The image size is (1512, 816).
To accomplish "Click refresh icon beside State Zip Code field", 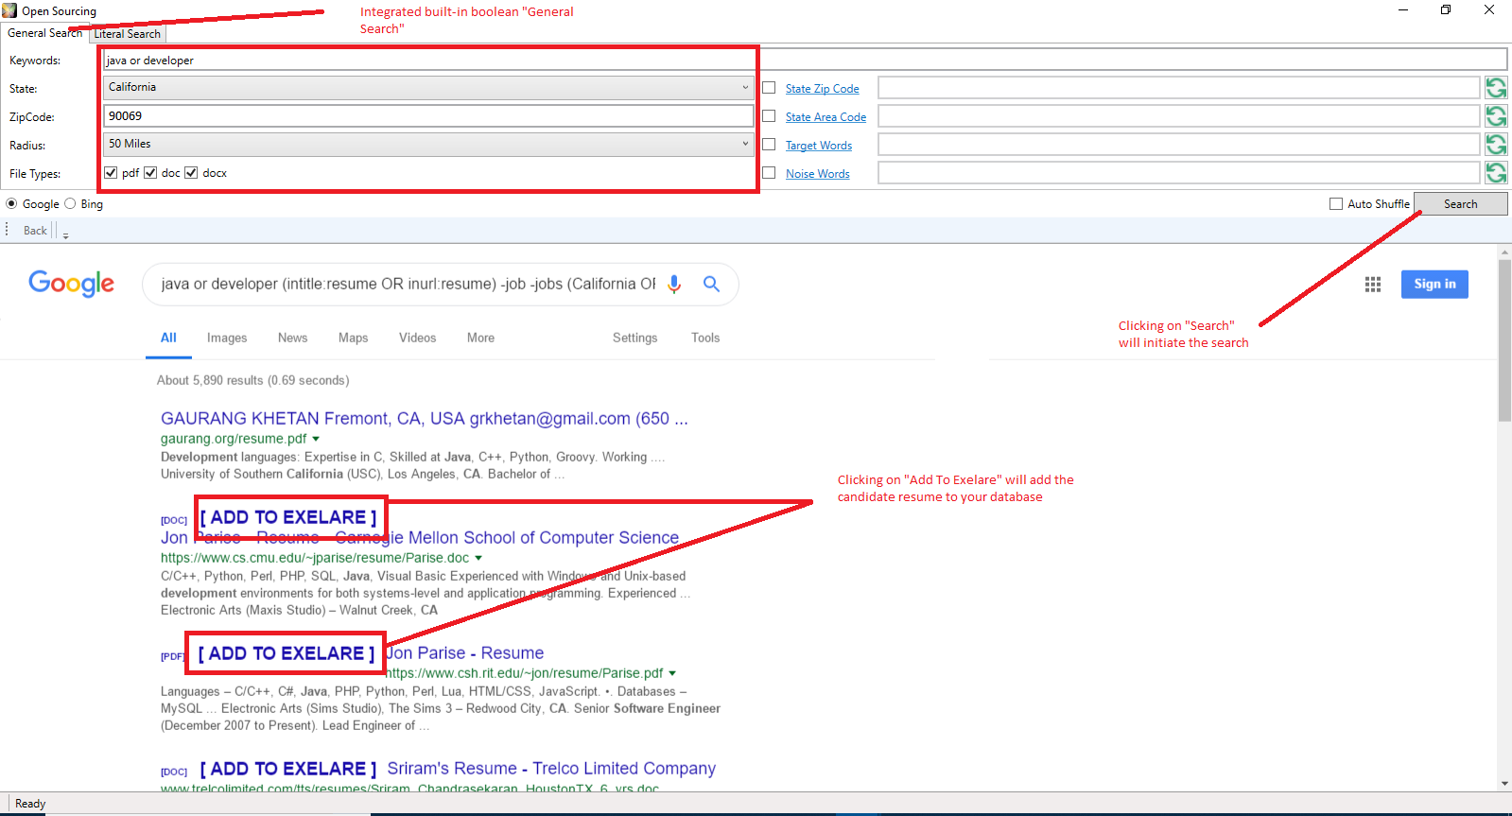I will click(1496, 88).
